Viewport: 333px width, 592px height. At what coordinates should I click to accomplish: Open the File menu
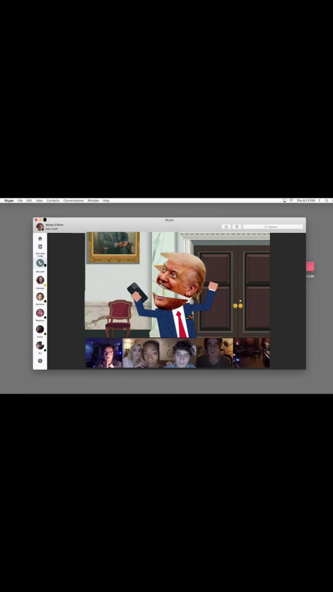20,200
